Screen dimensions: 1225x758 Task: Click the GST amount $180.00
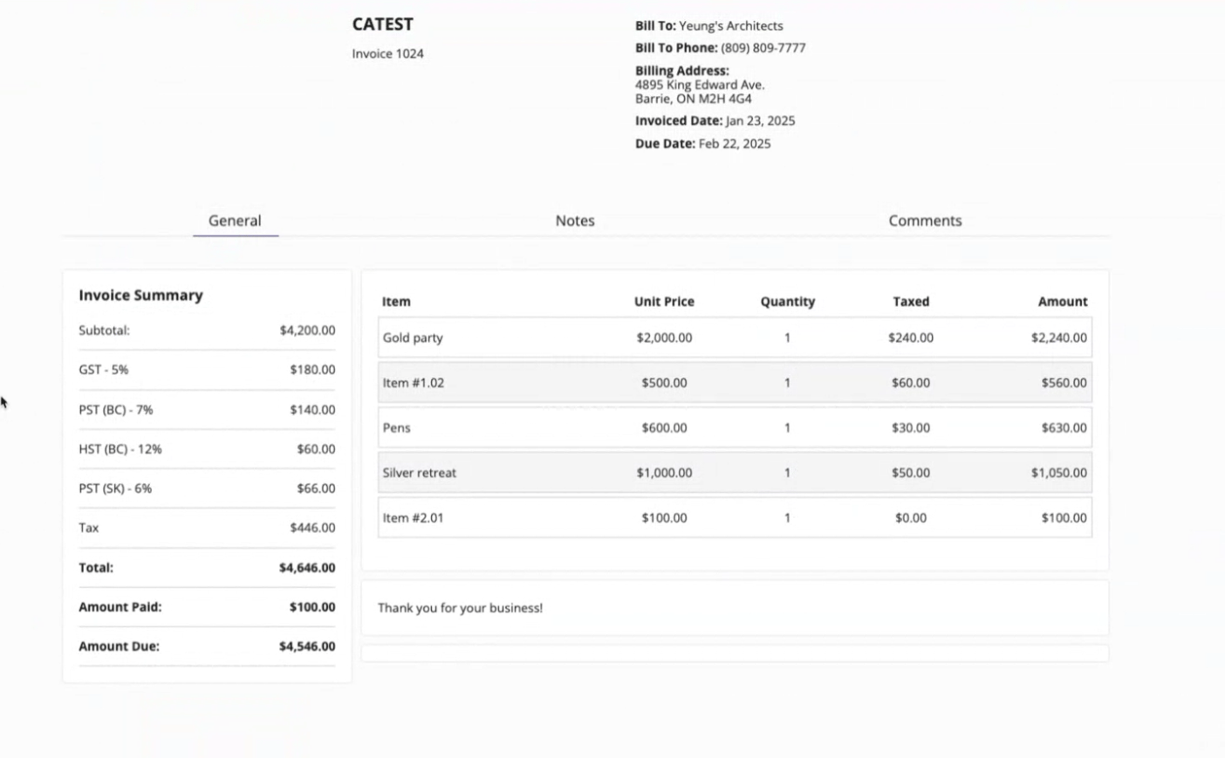click(312, 370)
